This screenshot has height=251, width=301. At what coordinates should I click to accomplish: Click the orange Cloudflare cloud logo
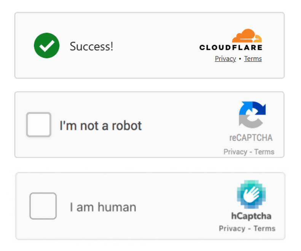click(247, 36)
